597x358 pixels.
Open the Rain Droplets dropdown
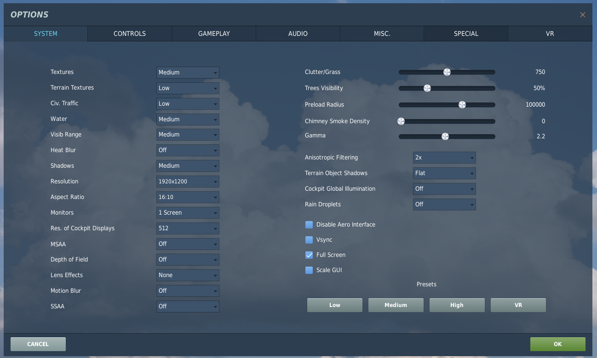pyautogui.click(x=444, y=205)
